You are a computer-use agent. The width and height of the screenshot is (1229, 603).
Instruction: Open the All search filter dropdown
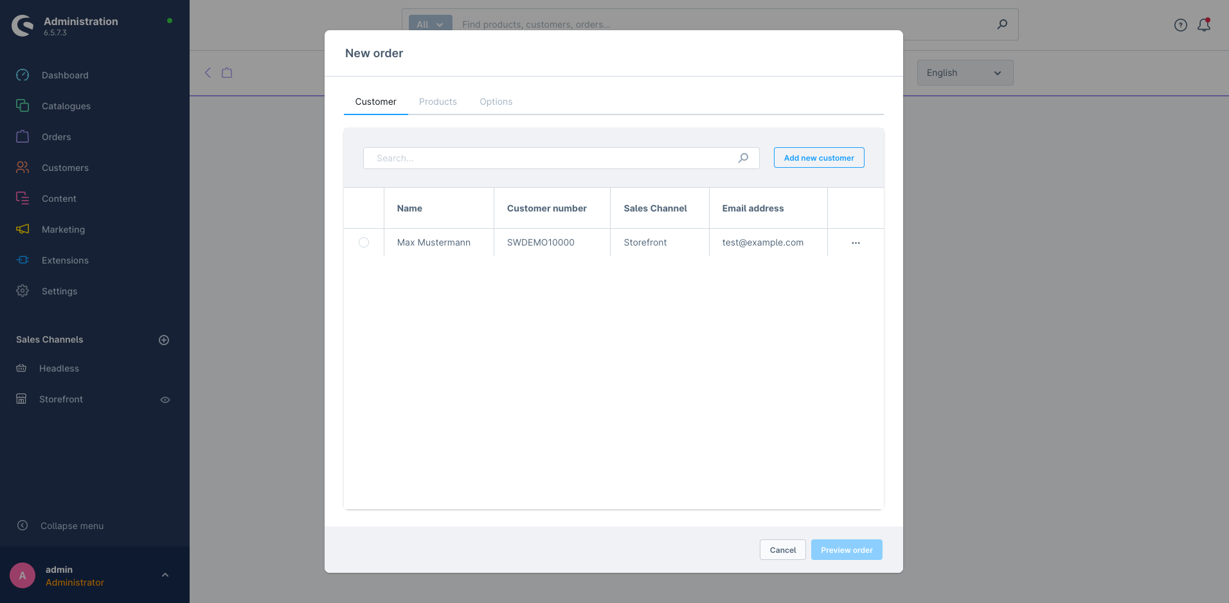pyautogui.click(x=431, y=24)
